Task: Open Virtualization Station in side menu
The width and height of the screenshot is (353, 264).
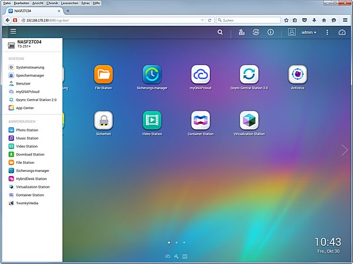Action: point(29,187)
